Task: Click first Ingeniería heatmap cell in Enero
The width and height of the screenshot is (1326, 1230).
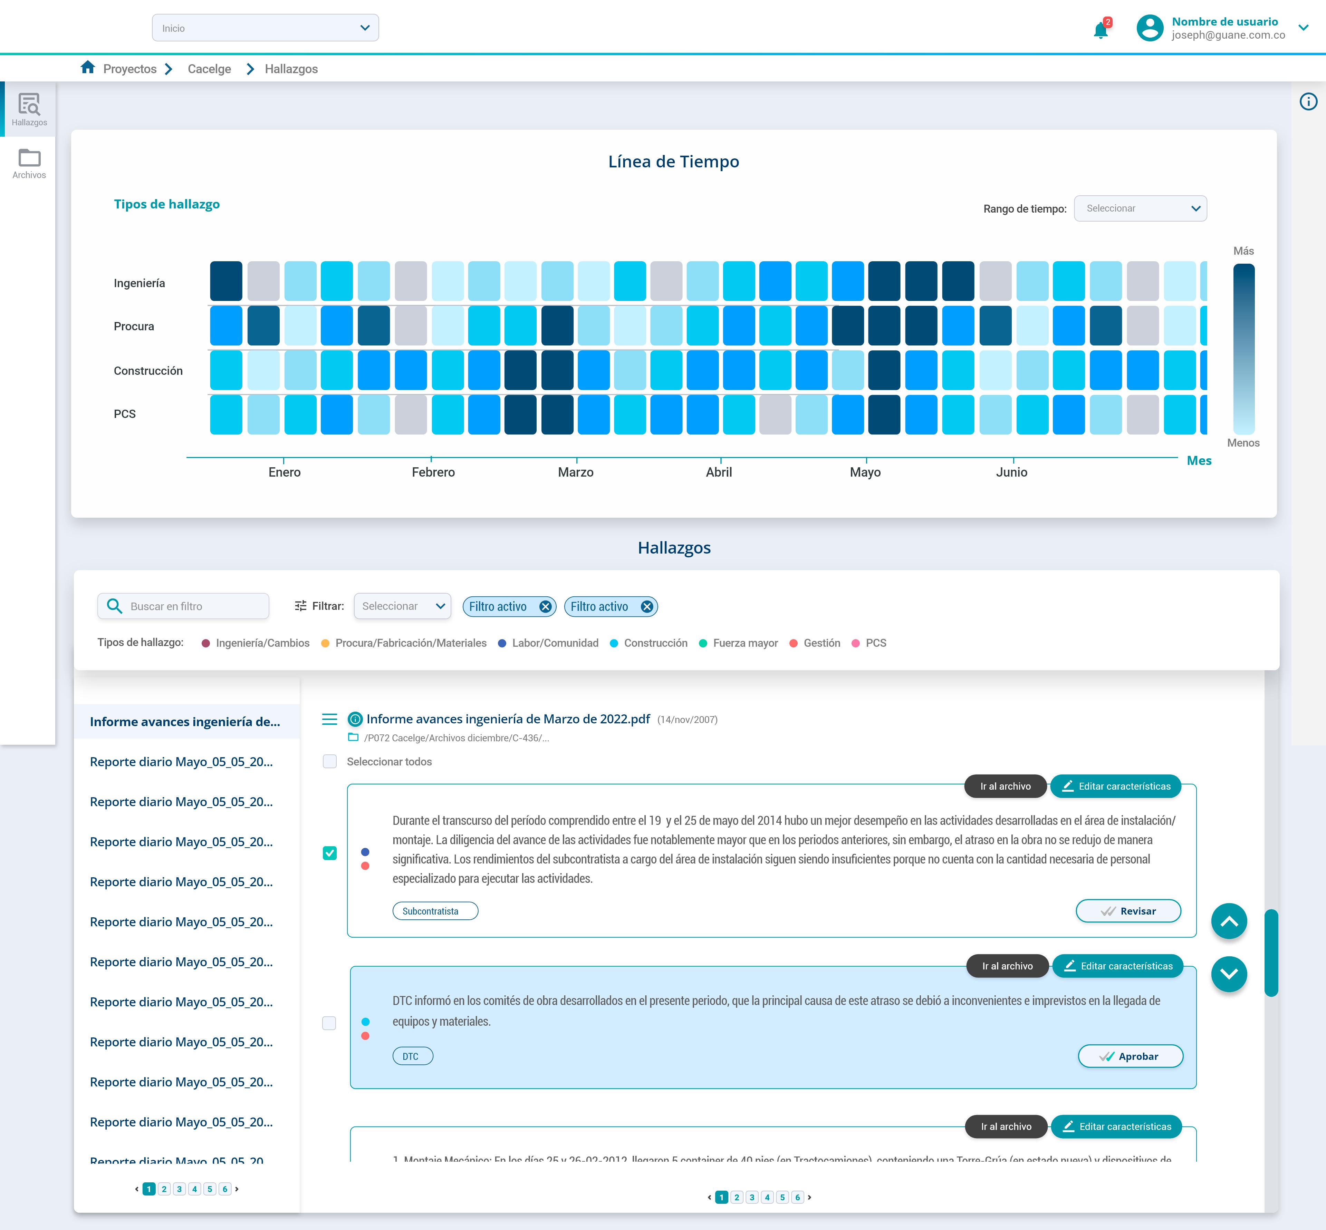Action: pos(227,281)
